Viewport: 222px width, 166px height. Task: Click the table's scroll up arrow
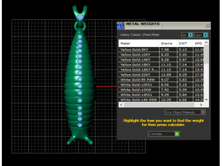[x=206, y=42]
